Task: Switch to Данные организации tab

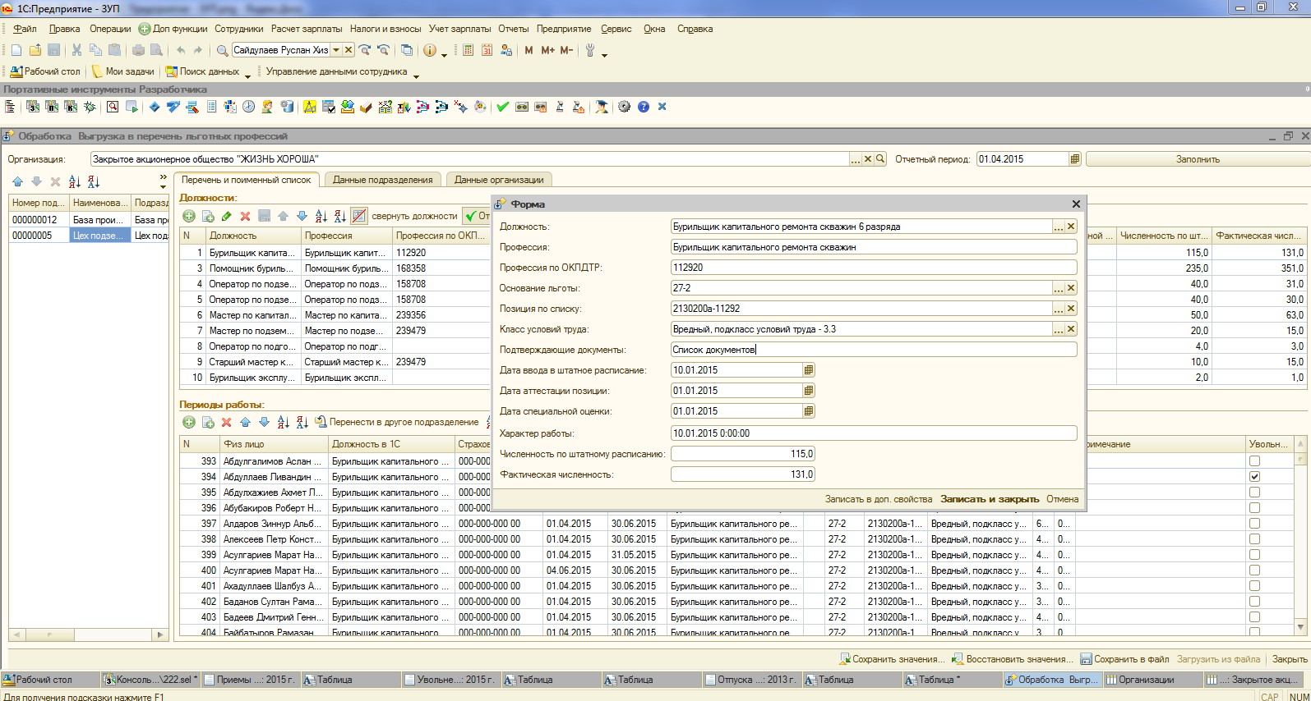Action: click(499, 180)
